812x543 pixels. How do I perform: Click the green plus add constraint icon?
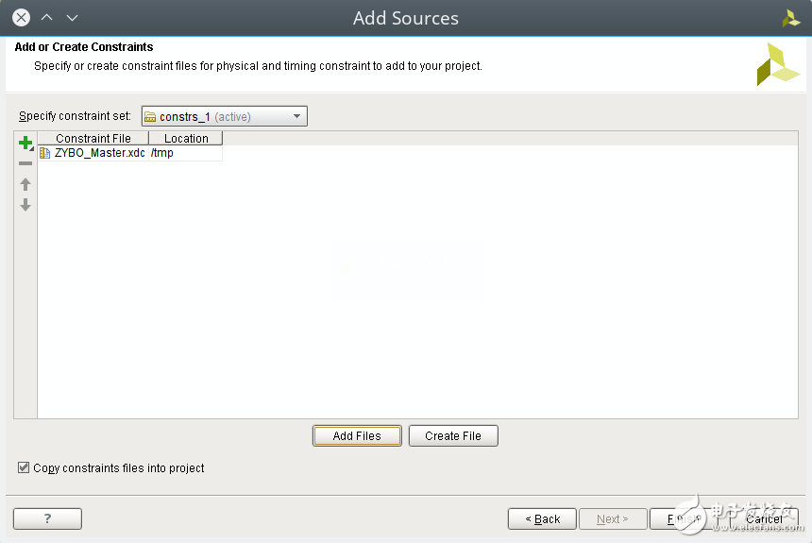click(25, 143)
